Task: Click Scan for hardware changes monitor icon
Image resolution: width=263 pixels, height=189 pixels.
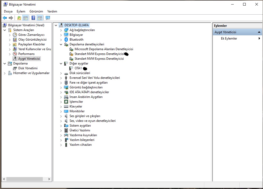Action: click(48, 18)
